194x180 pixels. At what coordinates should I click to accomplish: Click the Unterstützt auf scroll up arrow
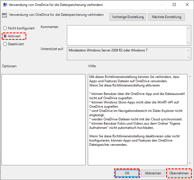point(188,50)
